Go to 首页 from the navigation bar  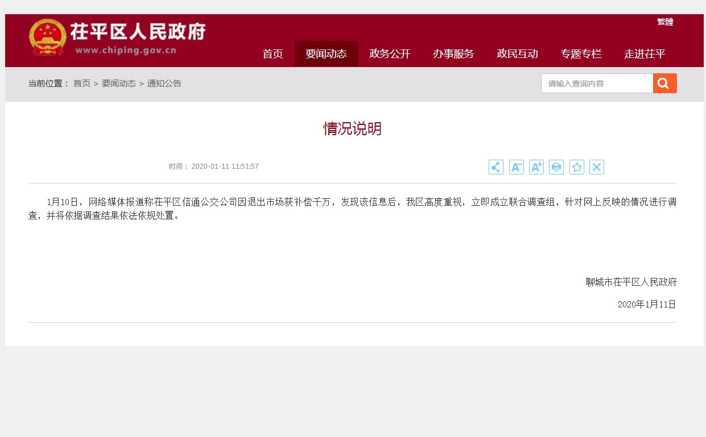pos(272,54)
